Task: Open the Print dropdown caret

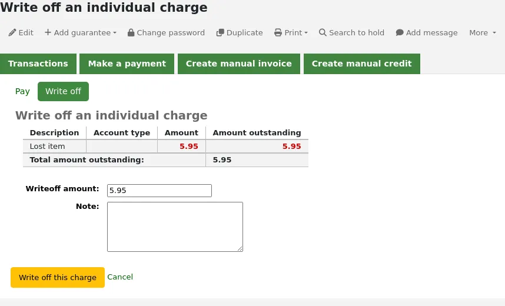Action: 306,33
